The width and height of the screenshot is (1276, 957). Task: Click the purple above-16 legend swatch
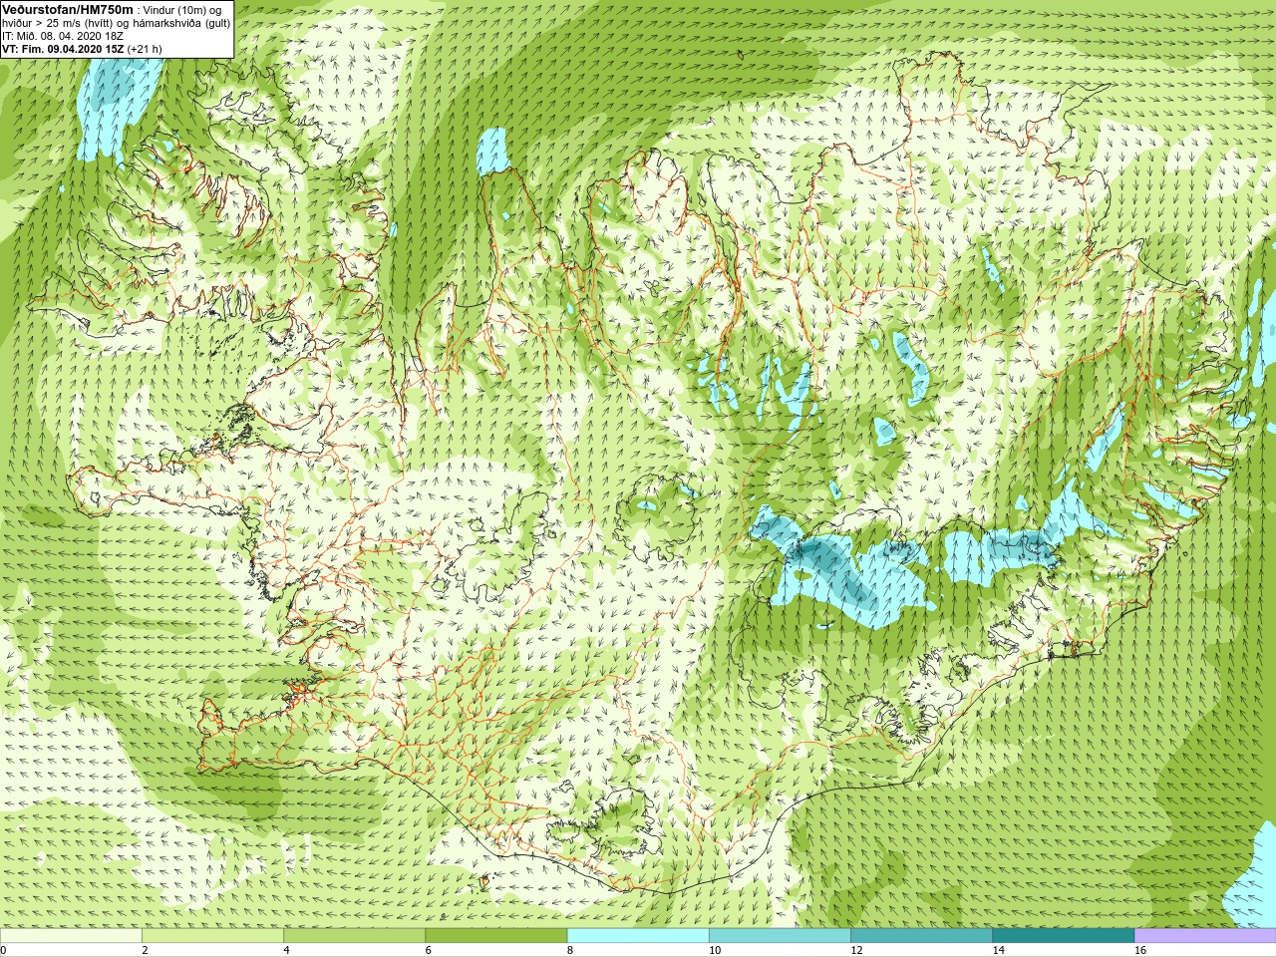click(1205, 936)
